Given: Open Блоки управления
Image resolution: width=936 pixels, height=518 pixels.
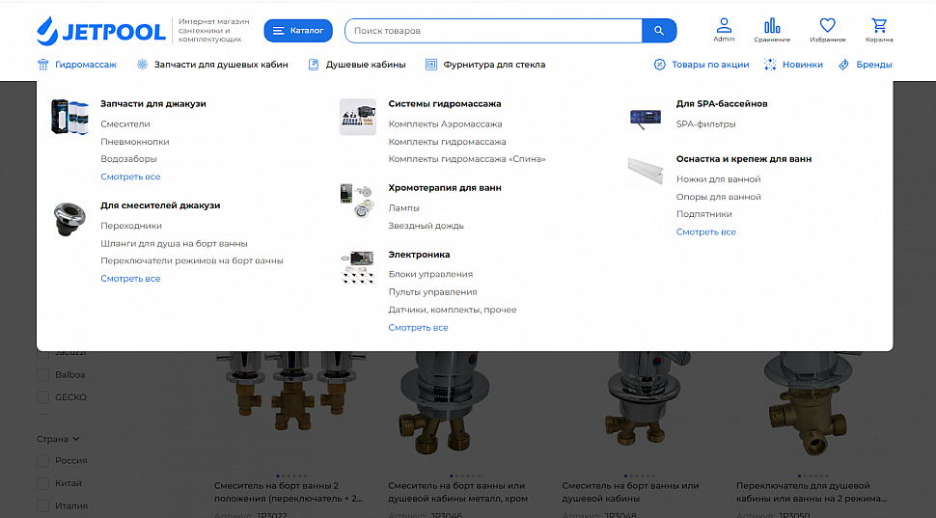Looking at the screenshot, I should 430,275.
